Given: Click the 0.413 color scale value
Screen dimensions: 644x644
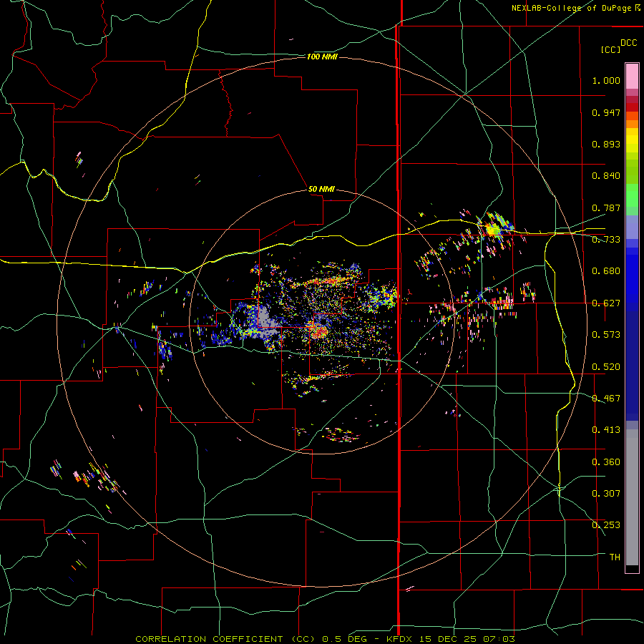Looking at the screenshot, I should click(606, 430).
